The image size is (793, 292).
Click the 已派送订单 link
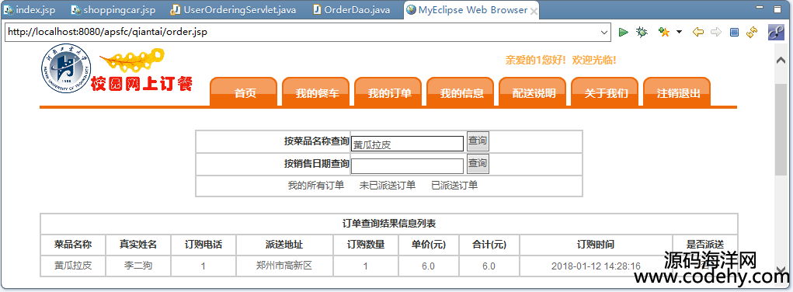454,186
